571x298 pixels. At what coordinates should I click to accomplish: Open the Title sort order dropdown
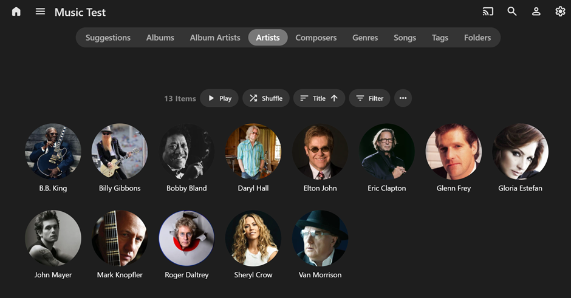click(x=319, y=98)
